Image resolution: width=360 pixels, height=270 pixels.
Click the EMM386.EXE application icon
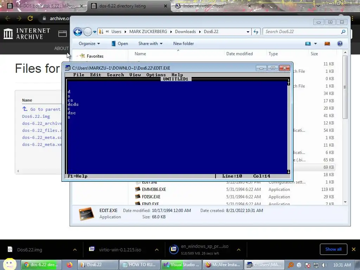(x=137, y=189)
